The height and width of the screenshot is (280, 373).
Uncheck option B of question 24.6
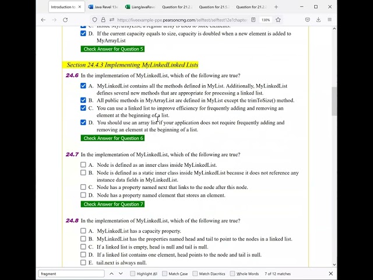tap(83, 100)
